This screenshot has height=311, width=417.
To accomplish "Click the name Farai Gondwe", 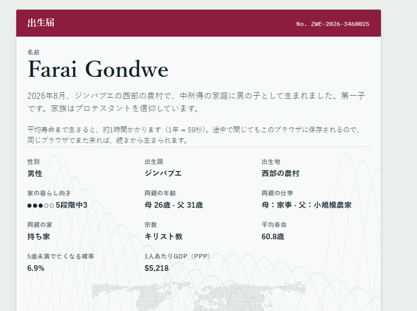I will point(98,69).
